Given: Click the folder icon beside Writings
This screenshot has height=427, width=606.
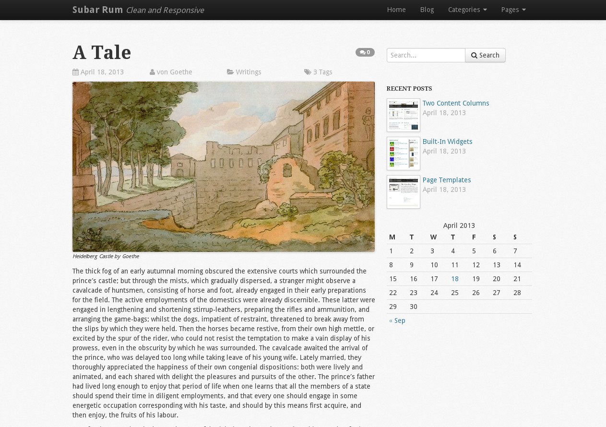Looking at the screenshot, I should click(x=230, y=72).
